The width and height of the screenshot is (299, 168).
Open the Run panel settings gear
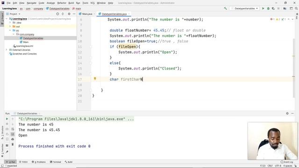[287, 113]
